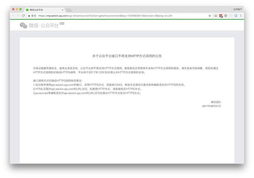Screen dimensions: 254x178
Task: Click the circled 1 extension icon
Action: [226, 16]
